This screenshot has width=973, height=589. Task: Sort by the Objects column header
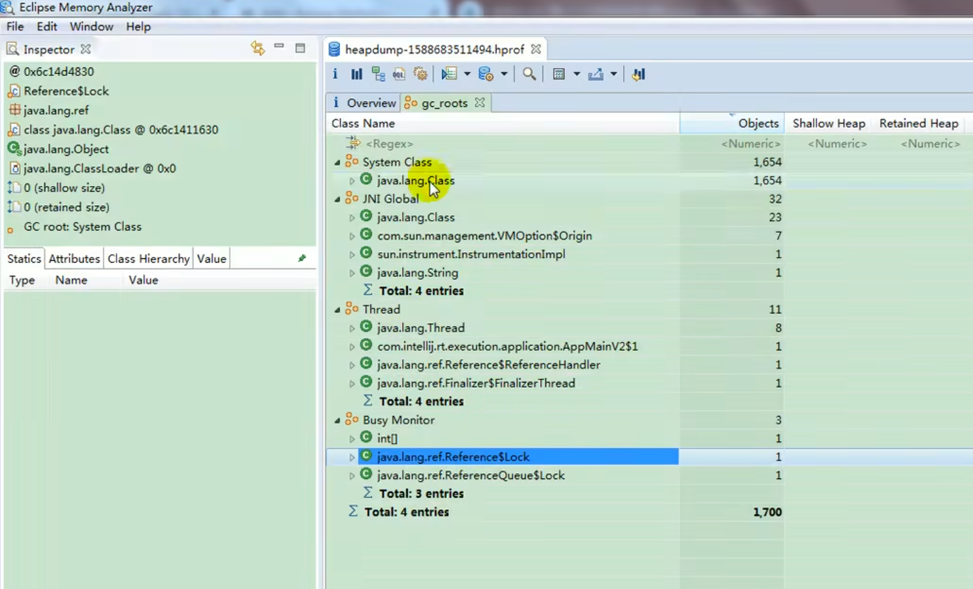point(732,123)
